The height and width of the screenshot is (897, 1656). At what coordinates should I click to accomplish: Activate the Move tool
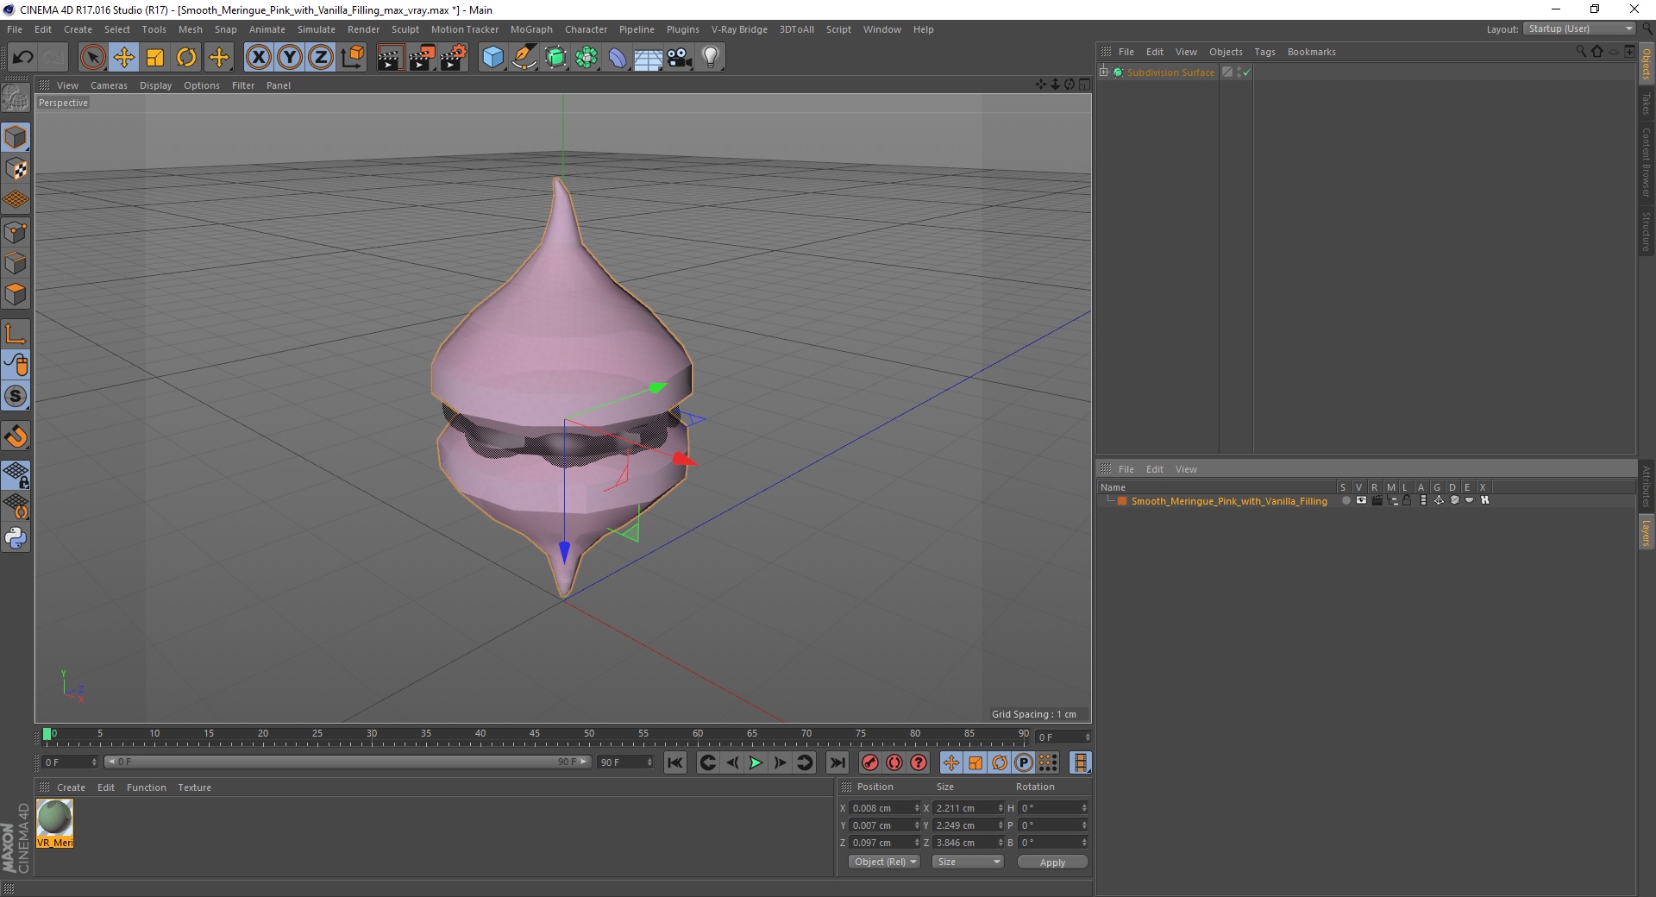click(x=123, y=58)
